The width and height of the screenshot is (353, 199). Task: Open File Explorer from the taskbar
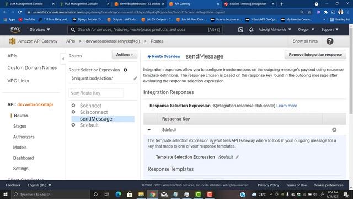tap(141, 194)
